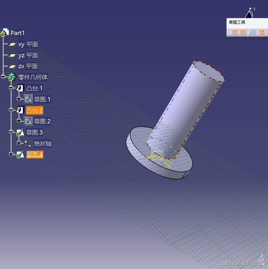Click the top circular face of the cylinder
The height and width of the screenshot is (269, 268).
click(x=208, y=71)
